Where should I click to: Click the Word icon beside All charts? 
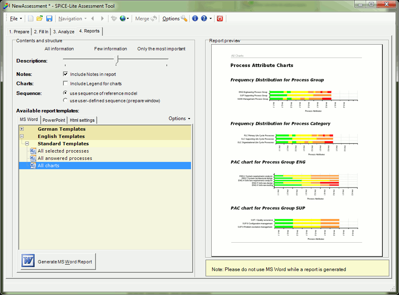[33, 166]
